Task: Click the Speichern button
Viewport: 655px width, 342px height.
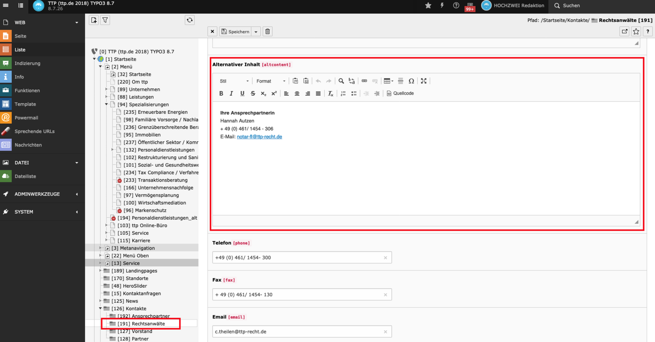Action: 235,32
